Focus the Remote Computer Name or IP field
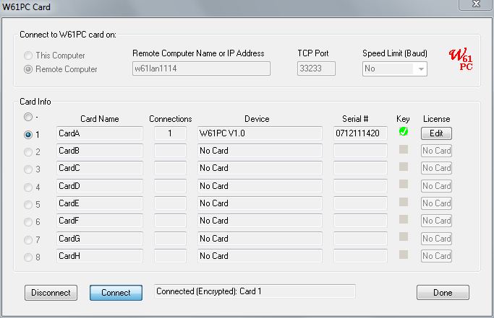This screenshot has width=494, height=318. [201, 69]
